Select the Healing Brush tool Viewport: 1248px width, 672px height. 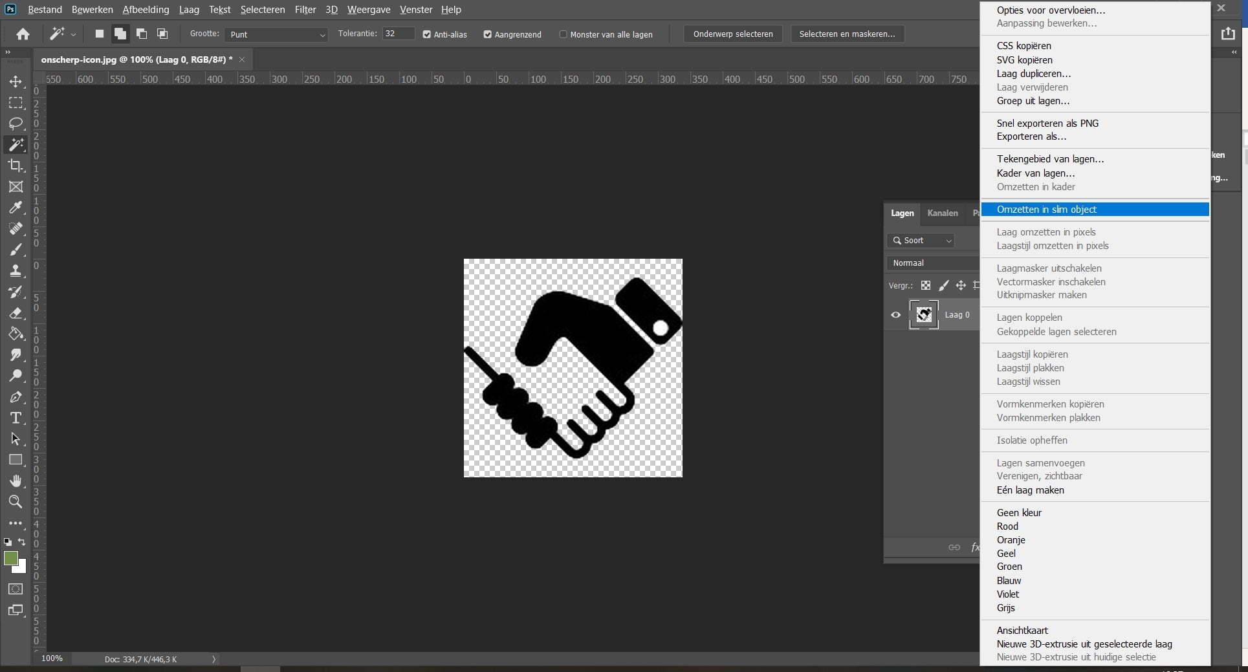click(16, 228)
